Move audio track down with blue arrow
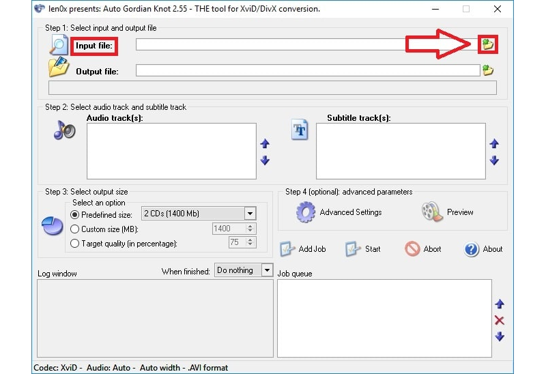The height and width of the screenshot is (374, 546). [x=265, y=160]
